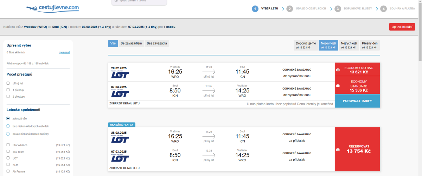Enable the Star Alliance airline filter

8,145
